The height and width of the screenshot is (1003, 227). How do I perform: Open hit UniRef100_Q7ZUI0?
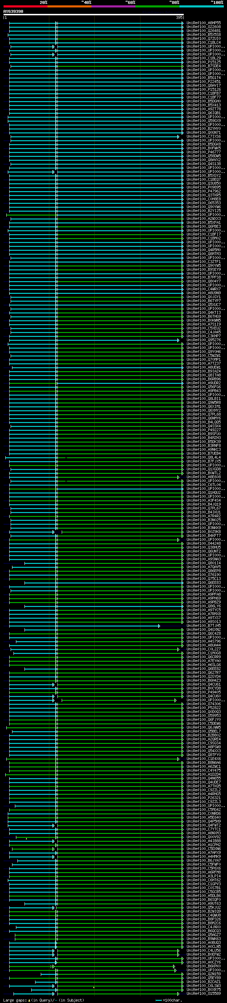[x=204, y=38]
